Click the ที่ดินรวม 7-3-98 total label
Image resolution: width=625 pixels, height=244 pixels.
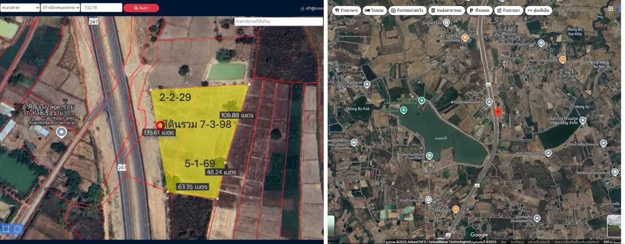click(197, 124)
